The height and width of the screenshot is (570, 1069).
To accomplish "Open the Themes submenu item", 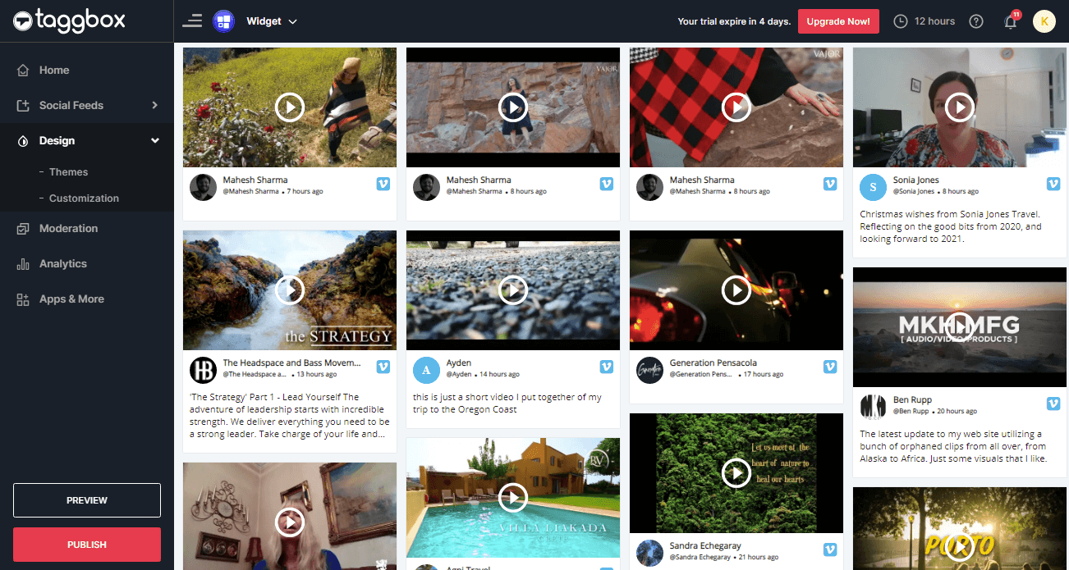I will [68, 172].
